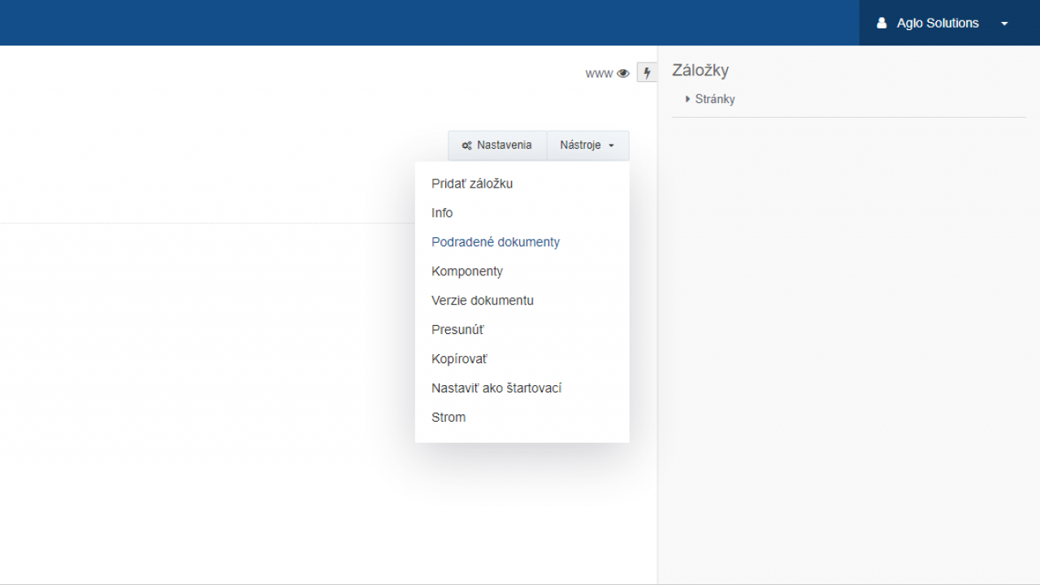Click the Nástroje button label
The image size is (1040, 585).
580,145
